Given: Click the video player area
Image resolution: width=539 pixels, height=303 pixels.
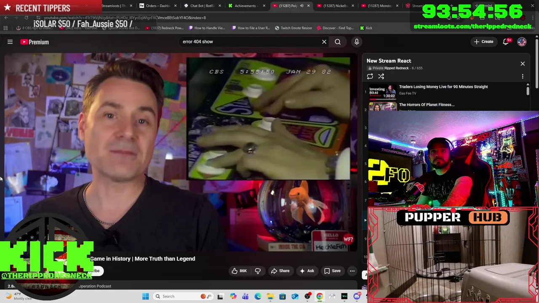Looking at the screenshot, I should pyautogui.click(x=181, y=152).
